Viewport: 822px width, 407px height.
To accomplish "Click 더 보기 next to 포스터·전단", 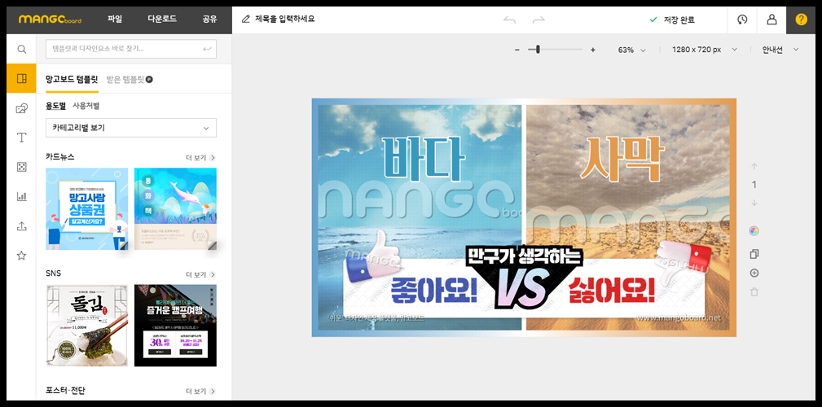I will click(x=200, y=392).
